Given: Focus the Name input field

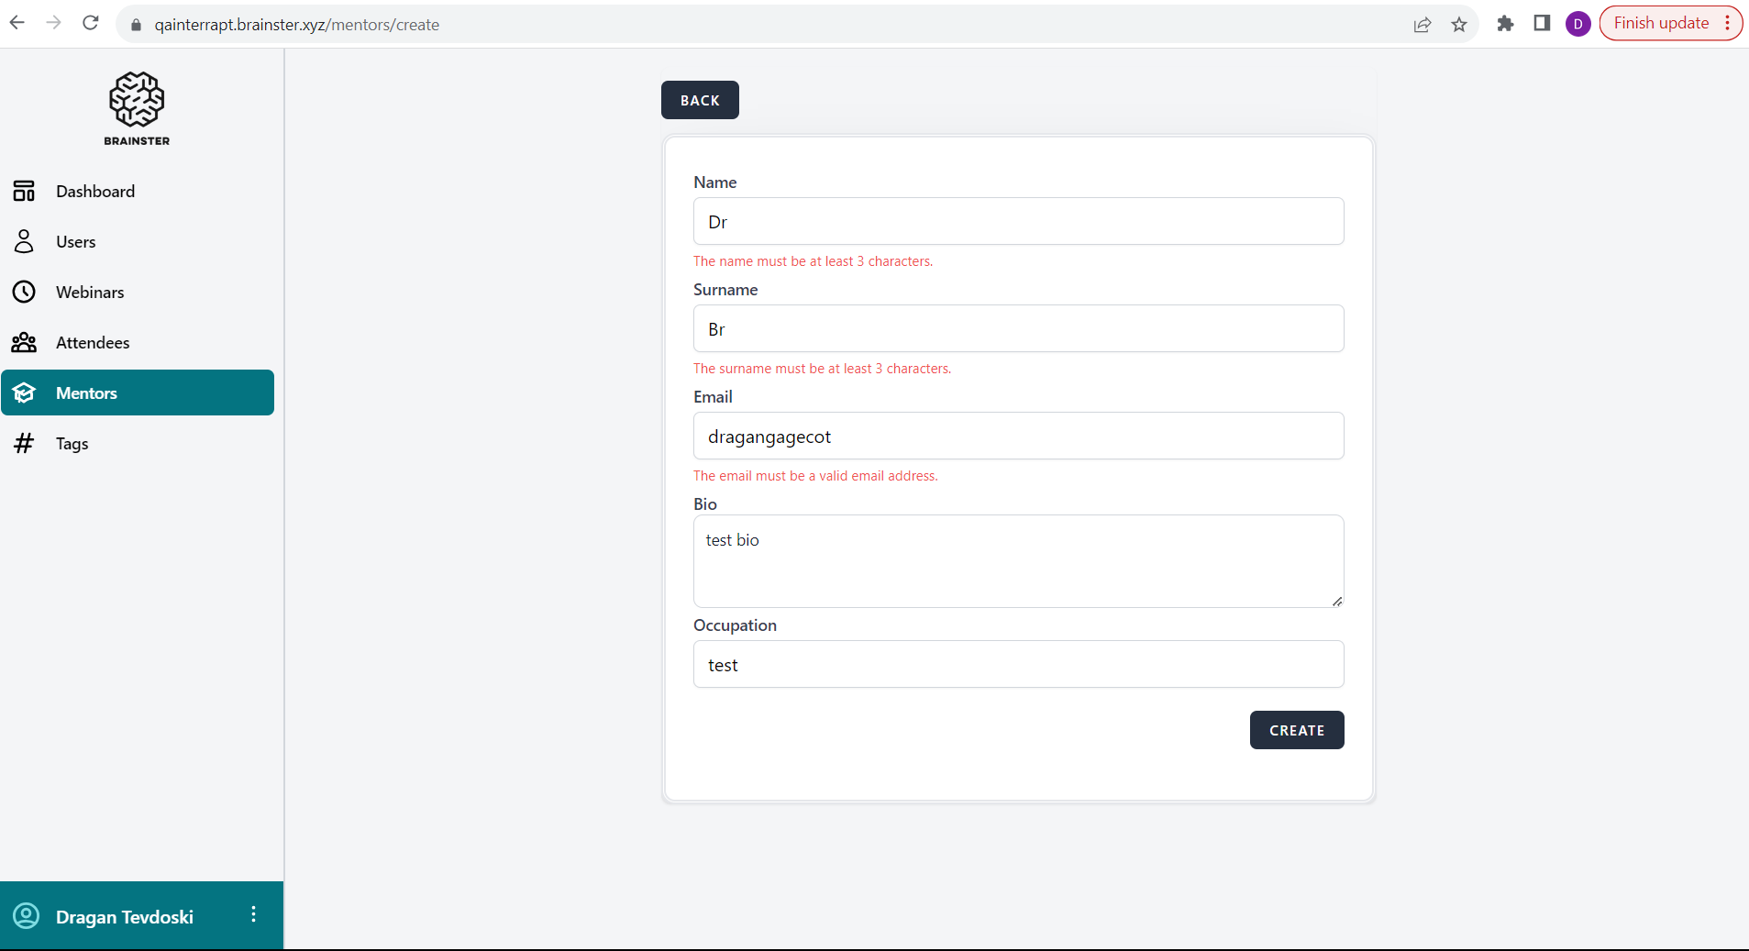Looking at the screenshot, I should [x=1018, y=221].
